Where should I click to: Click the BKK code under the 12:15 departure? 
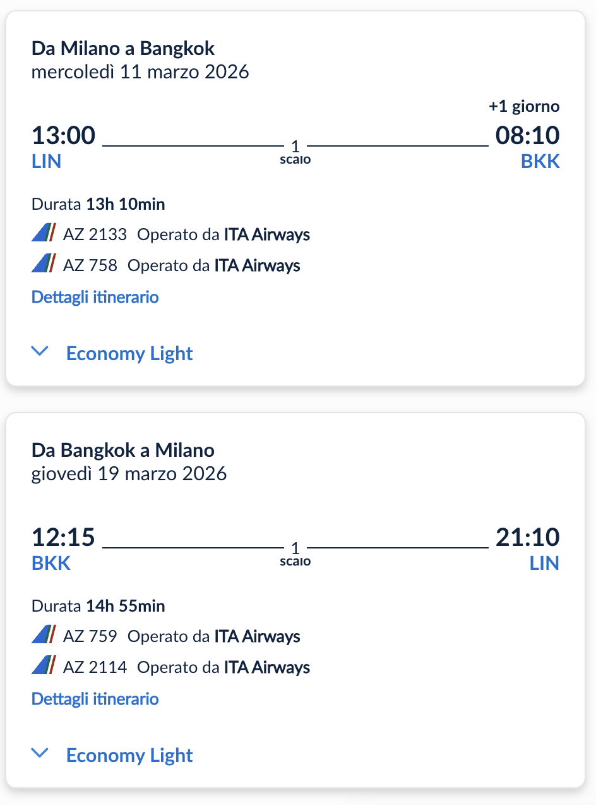[51, 563]
